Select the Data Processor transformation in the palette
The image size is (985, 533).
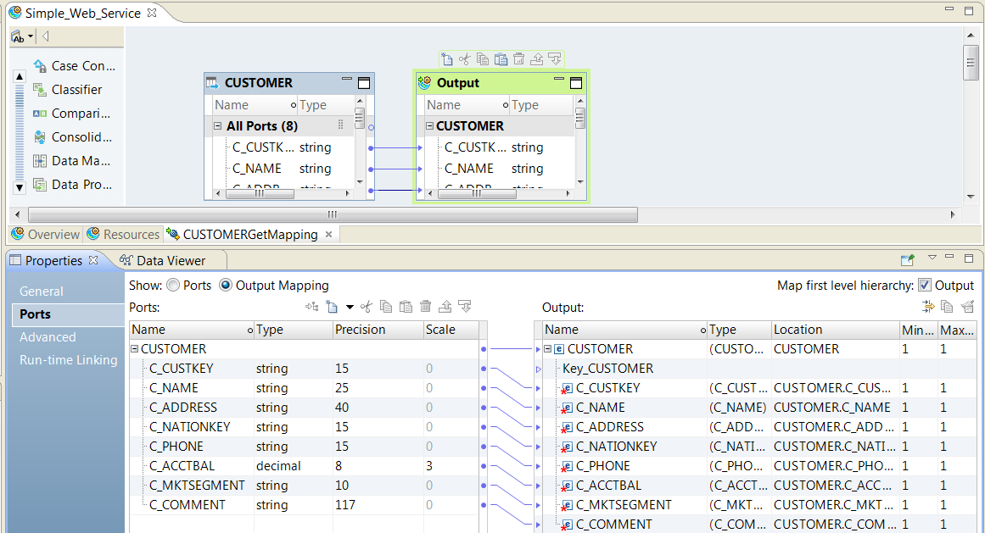tap(73, 185)
